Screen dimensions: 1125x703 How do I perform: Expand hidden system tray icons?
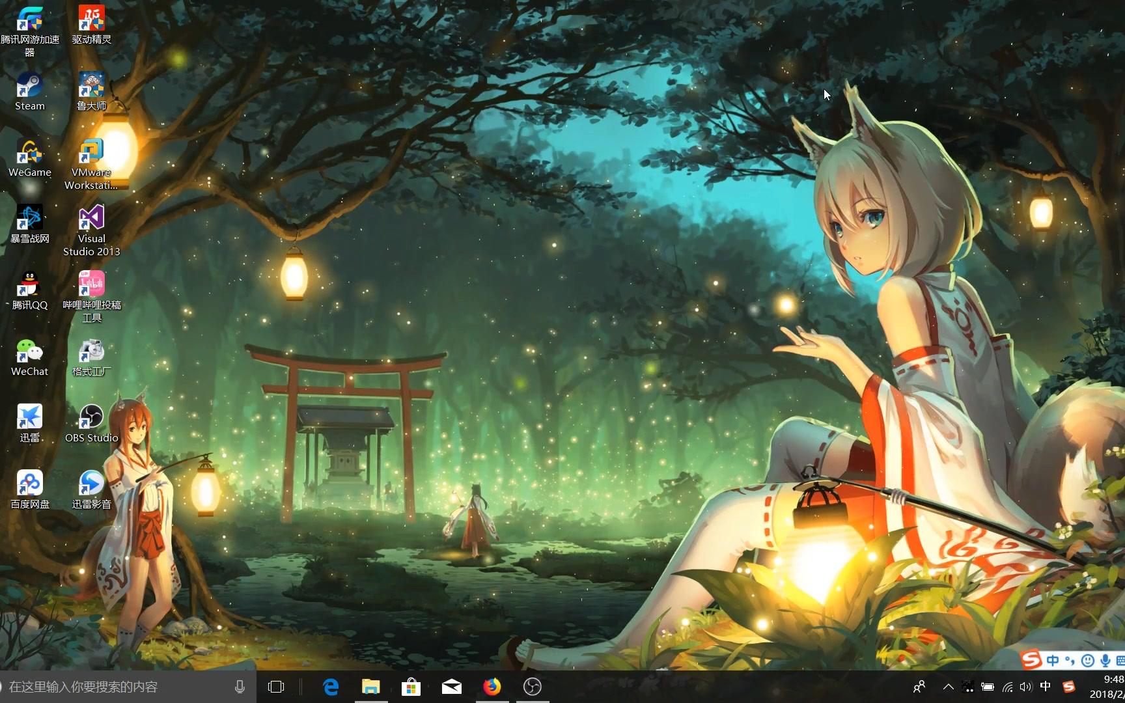(948, 687)
